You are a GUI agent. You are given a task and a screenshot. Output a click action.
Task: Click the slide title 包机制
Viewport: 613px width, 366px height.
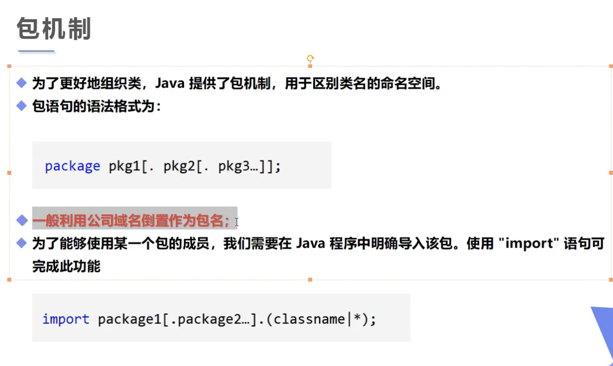54,28
